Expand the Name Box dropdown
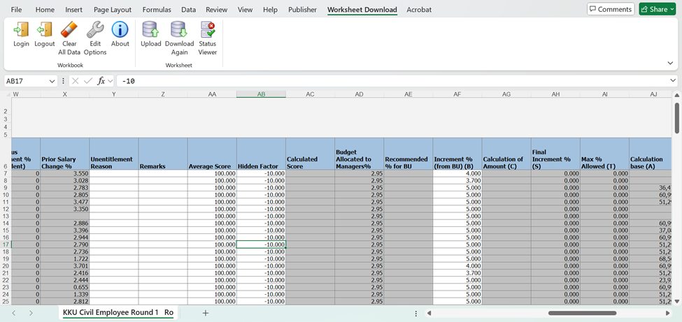The width and height of the screenshot is (682, 322). click(x=52, y=81)
